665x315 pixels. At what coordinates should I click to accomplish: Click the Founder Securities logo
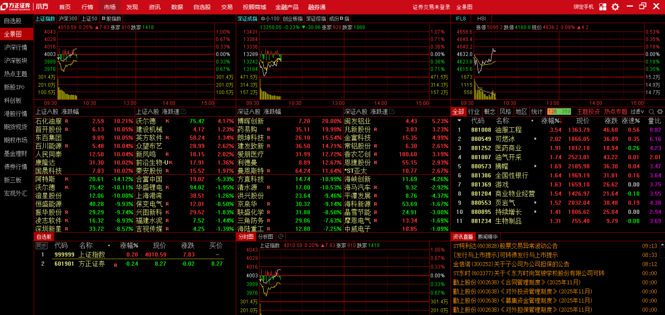click(17, 7)
